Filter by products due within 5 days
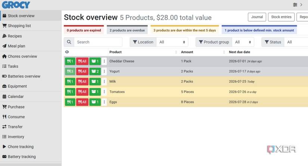Screen dimensions: 308x166 (185, 29)
